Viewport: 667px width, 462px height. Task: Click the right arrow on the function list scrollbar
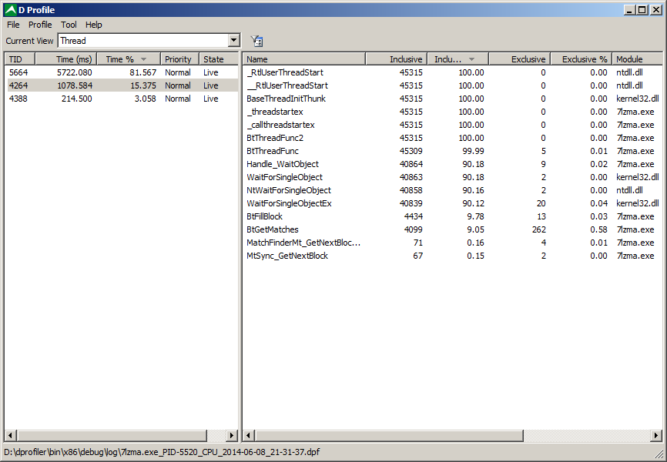click(x=656, y=435)
